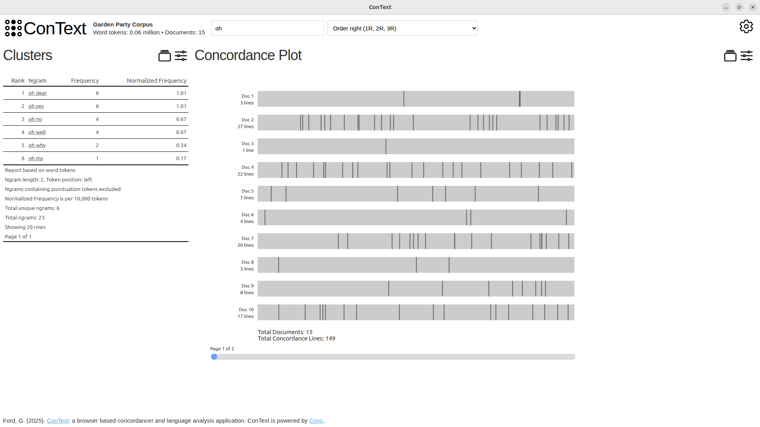Click the ConText logo grid icon
Screen dimensions: 760x427
click(13, 28)
